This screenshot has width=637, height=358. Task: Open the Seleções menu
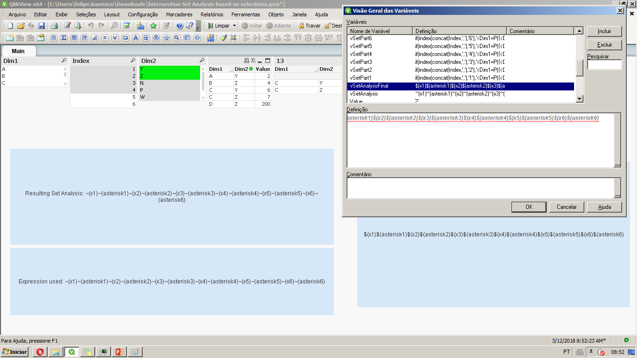pyautogui.click(x=86, y=14)
